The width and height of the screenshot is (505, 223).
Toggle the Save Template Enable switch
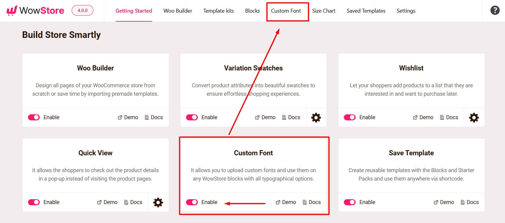350,202
